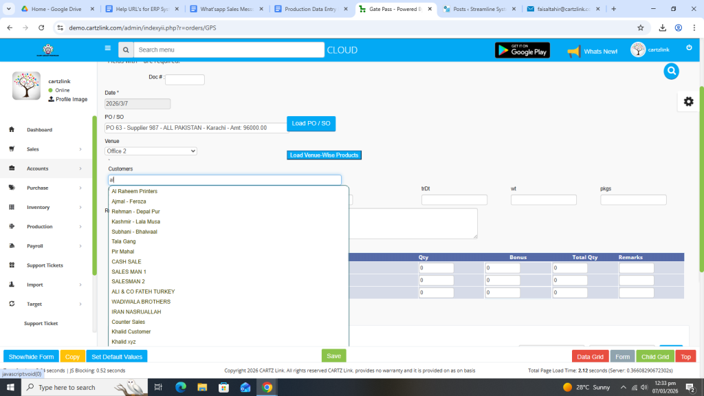
Task: Switch to the Production Data Entry browser tab
Action: click(x=310, y=9)
